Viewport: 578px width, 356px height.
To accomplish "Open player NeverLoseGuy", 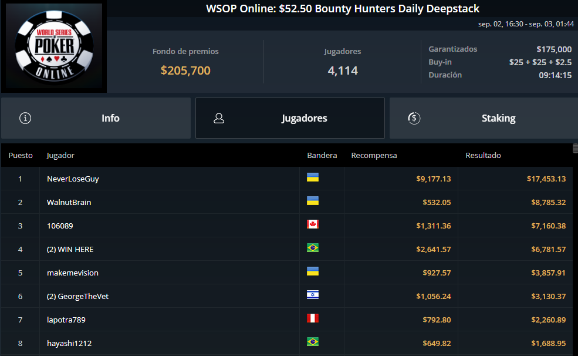I will point(73,179).
